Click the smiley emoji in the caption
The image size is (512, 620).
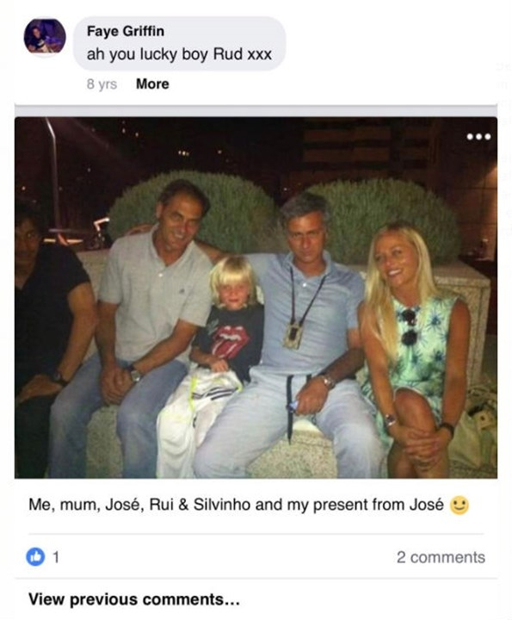pyautogui.click(x=460, y=505)
